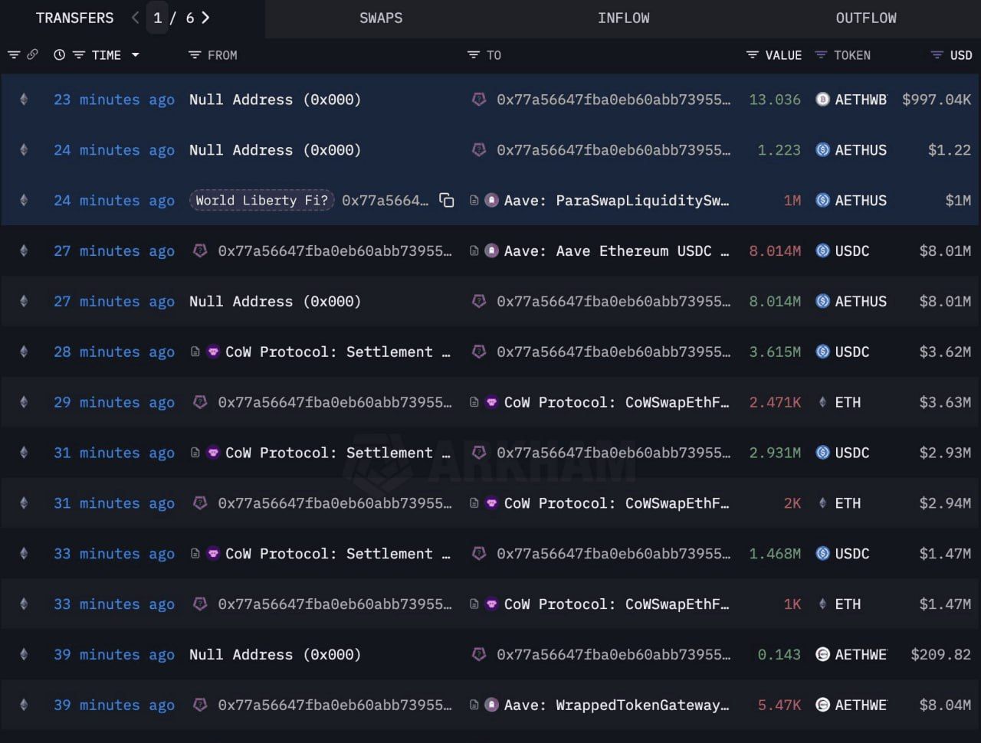Click Null Address in the $209.82 row
This screenshot has height=743, width=981.
tap(275, 655)
